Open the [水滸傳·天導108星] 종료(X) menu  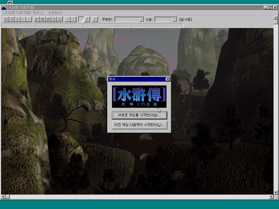point(23,13)
